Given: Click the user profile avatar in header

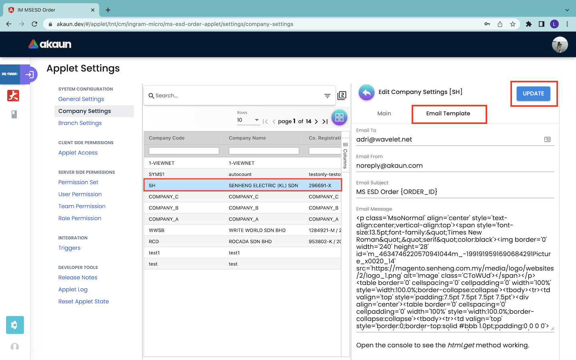Looking at the screenshot, I should click(x=560, y=44).
